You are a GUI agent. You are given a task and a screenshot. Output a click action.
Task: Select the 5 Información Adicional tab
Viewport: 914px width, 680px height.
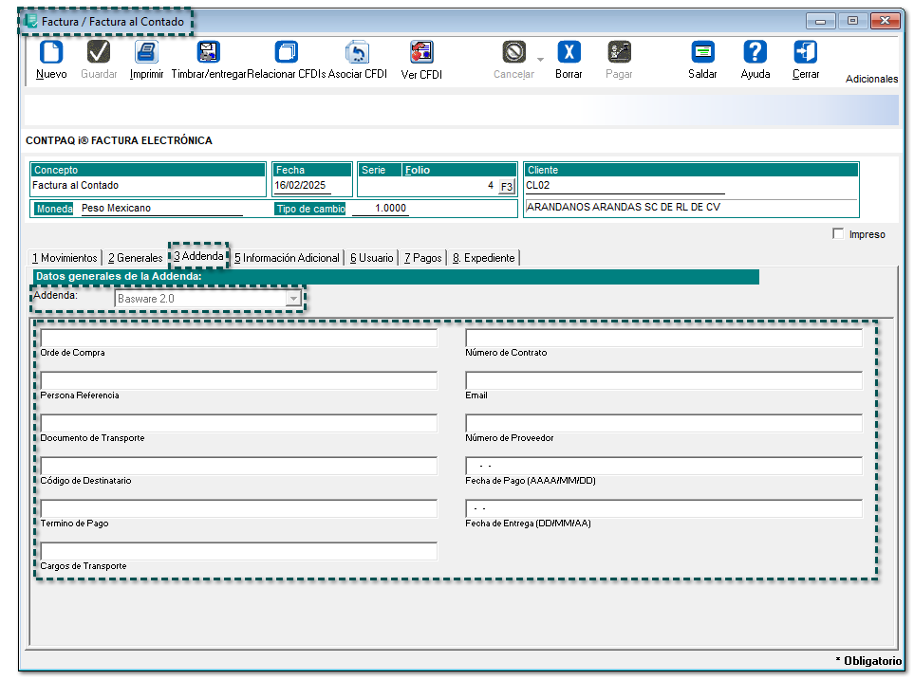coord(287,258)
